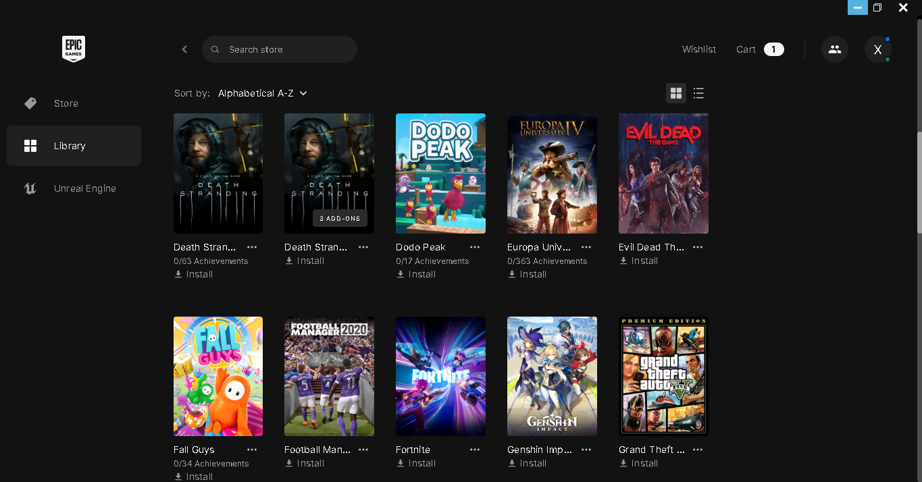Image resolution: width=922 pixels, height=482 pixels.
Task: Open Fortnite game cover
Action: click(x=440, y=376)
